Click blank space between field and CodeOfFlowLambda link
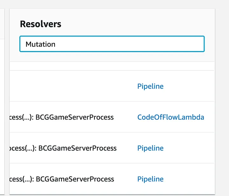This screenshot has height=196, width=229. pyautogui.click(x=126, y=117)
